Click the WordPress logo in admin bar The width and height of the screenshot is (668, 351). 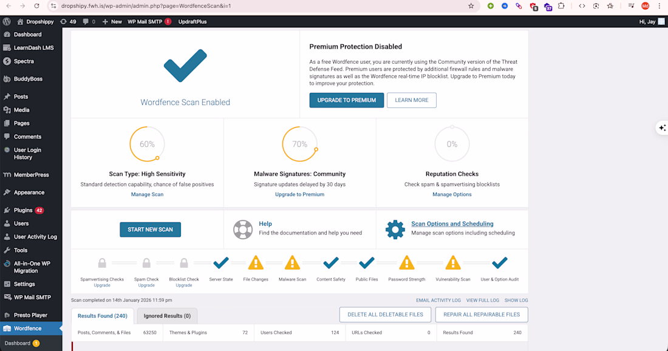click(x=7, y=21)
